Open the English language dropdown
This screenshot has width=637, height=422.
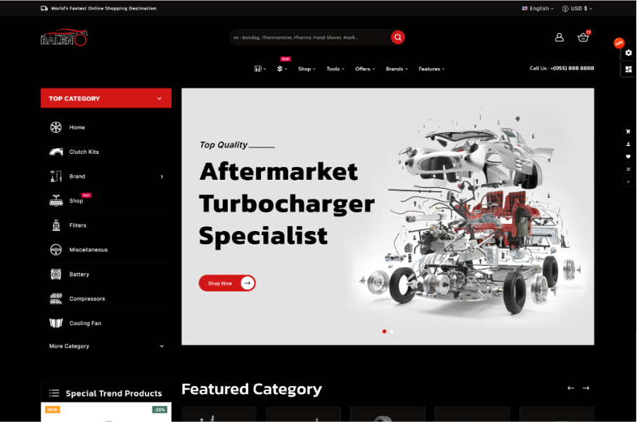pyautogui.click(x=538, y=8)
